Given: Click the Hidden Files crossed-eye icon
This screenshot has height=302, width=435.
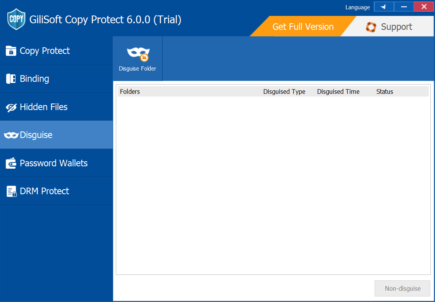Looking at the screenshot, I should click(11, 107).
